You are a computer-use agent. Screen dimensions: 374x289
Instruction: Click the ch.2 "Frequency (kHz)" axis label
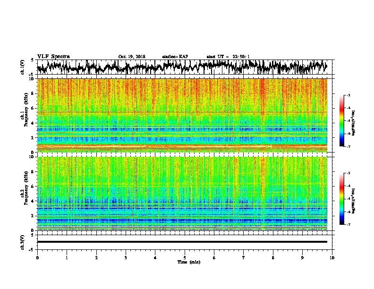click(x=26, y=188)
